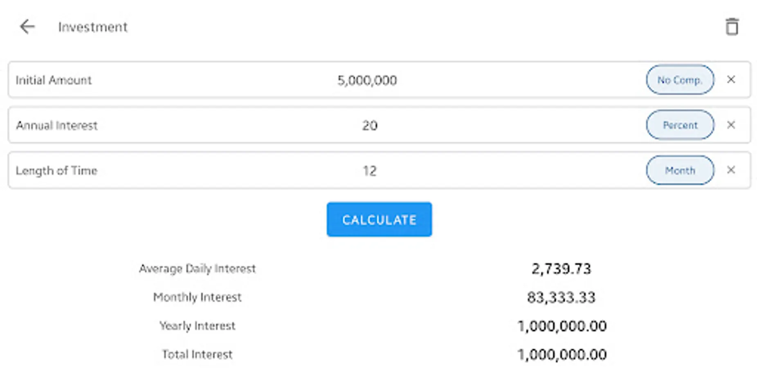The width and height of the screenshot is (757, 368).
Task: Edit the Initial Amount value 5,000,000
Action: click(367, 80)
